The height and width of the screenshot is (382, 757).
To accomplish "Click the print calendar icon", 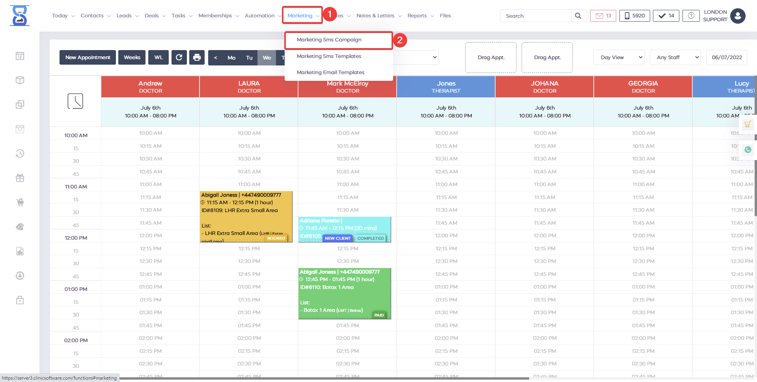I will 197,58.
